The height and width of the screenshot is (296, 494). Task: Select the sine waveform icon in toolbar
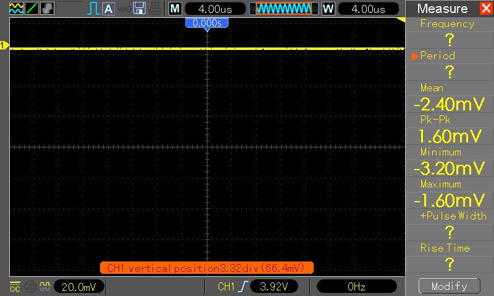16,9
